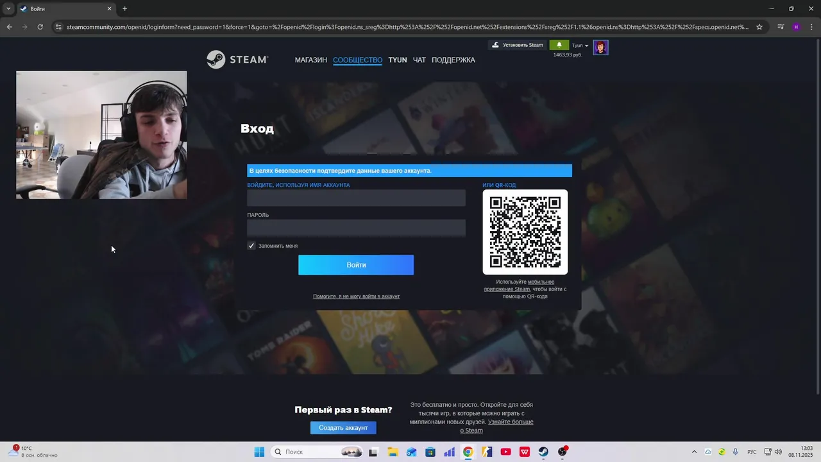The image size is (821, 462).
Task: Open the СООБЩЕСТВО menu
Action: pyautogui.click(x=357, y=60)
